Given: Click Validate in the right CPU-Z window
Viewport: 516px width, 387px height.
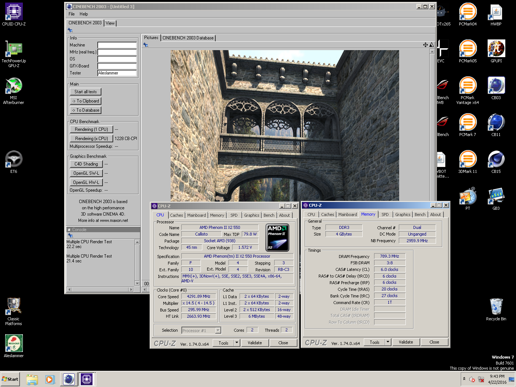Looking at the screenshot, I should pos(406,342).
